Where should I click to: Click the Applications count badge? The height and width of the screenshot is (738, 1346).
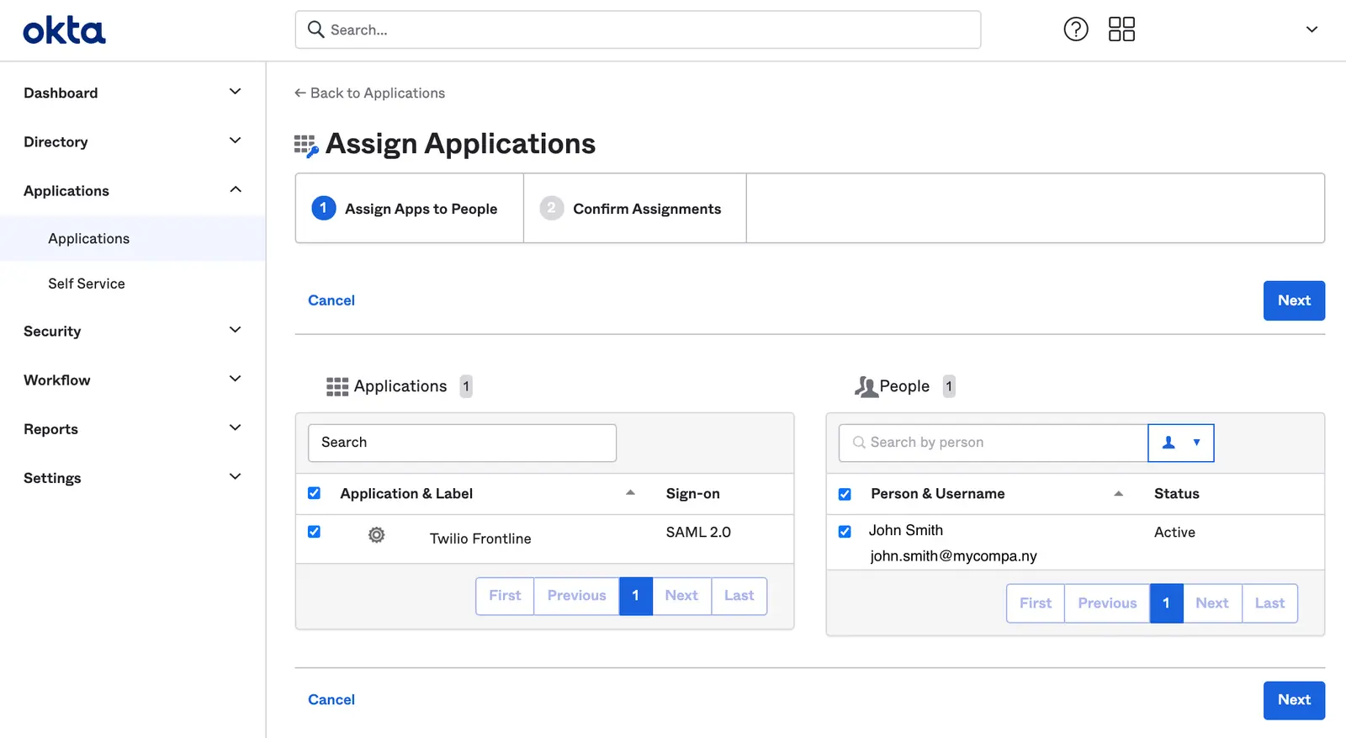[x=466, y=386]
